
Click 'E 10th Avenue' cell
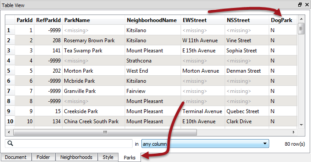point(203,121)
